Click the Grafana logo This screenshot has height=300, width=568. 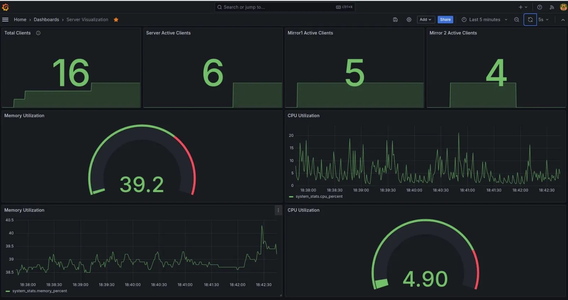[x=5, y=7]
